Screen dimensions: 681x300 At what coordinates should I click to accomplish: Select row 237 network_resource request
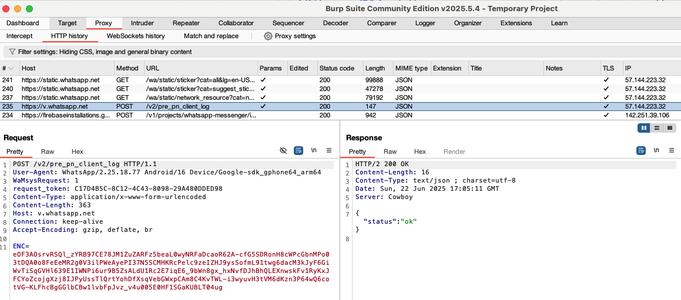point(341,97)
